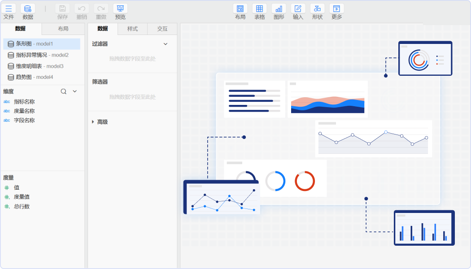Expand the 高级 section

(x=93, y=122)
